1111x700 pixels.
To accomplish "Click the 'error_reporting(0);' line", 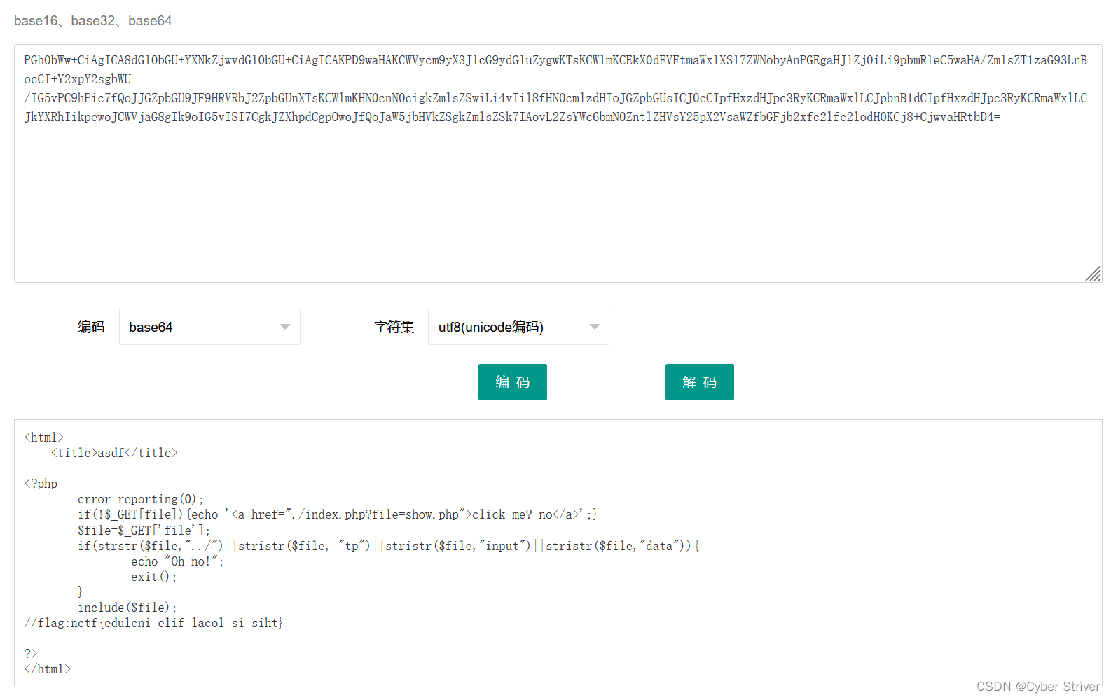I will [140, 499].
